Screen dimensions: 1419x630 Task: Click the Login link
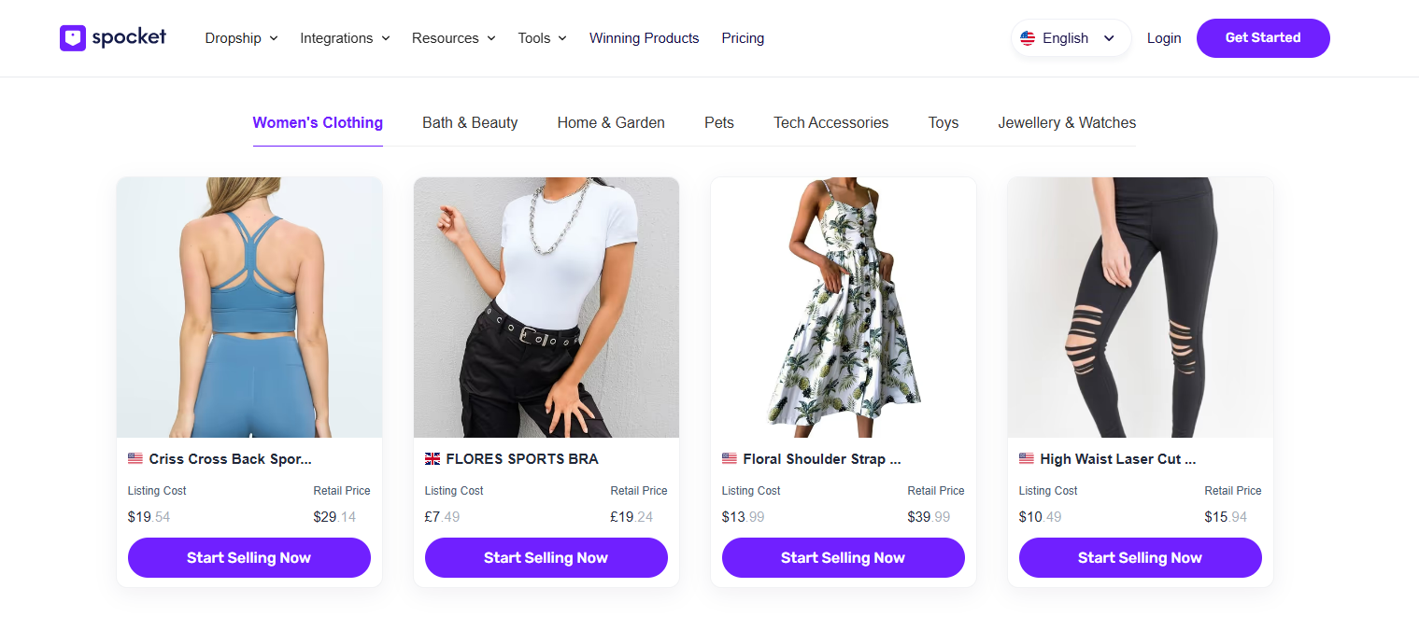[1164, 38]
